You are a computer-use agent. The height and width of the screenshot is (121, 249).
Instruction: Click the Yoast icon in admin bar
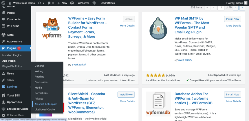click(72, 3)
